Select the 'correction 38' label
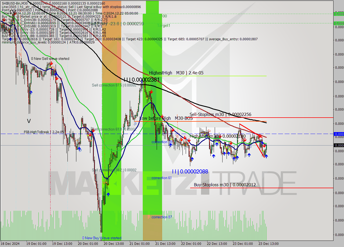The image size is (344, 247). [162, 142]
